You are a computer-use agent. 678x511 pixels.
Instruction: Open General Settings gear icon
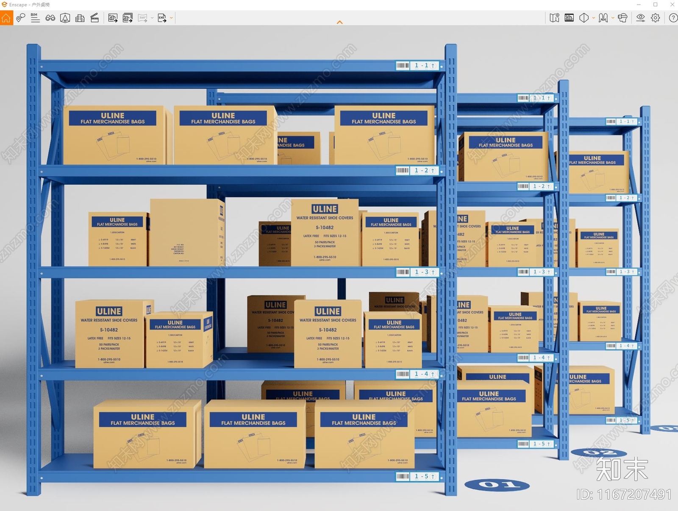(x=656, y=18)
